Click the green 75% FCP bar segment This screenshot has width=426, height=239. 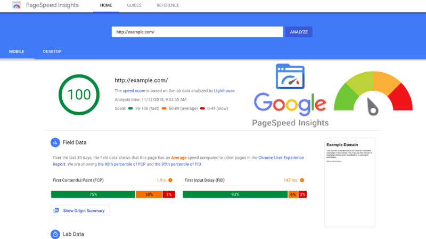(x=93, y=194)
